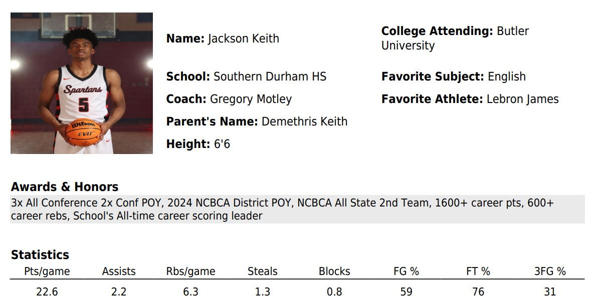This screenshot has width=594, height=306.
Task: Click the coach name Gregory Motley
Action: [251, 99]
